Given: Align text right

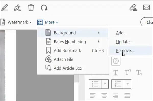Looking at the screenshot, I should 116,96.
